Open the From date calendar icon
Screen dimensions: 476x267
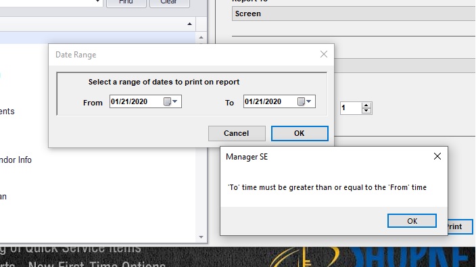pyautogui.click(x=167, y=101)
